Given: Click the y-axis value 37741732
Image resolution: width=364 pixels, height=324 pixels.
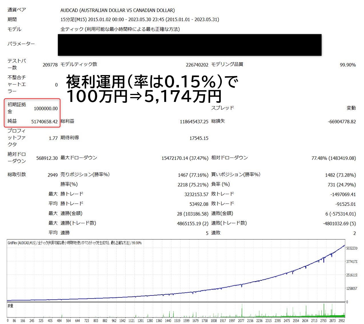Looking at the screenshot, I should pyautogui.click(x=352, y=261).
